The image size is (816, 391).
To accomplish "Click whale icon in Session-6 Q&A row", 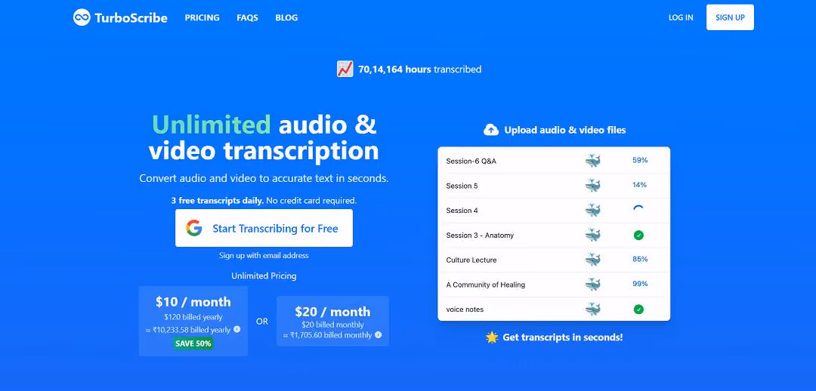I will [x=592, y=161].
